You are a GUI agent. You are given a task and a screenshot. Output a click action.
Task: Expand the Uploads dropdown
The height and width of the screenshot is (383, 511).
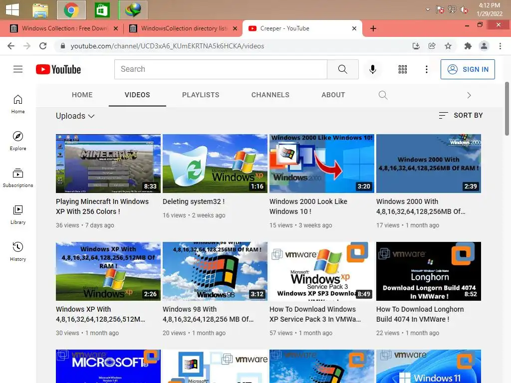75,116
